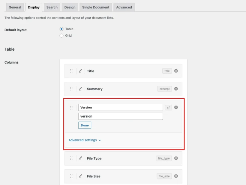The width and height of the screenshot is (246, 185).
Task: Remove the Version column being edited
Action: (176, 107)
